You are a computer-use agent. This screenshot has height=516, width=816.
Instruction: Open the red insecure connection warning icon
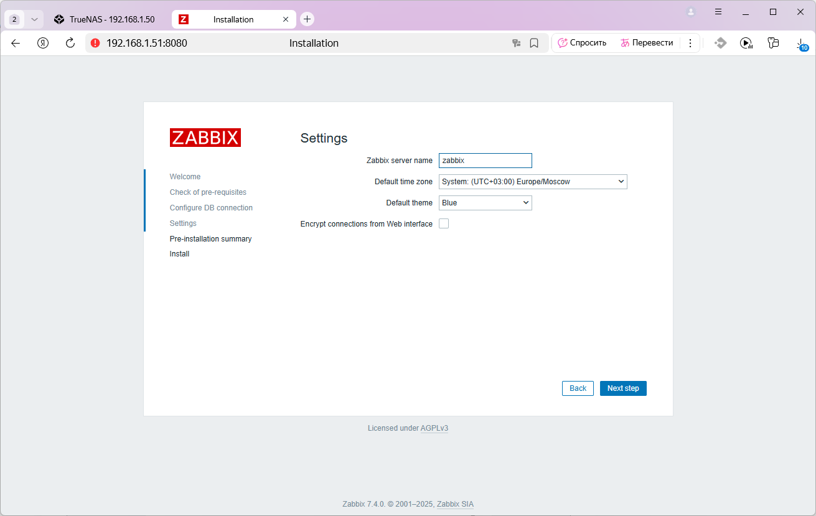tap(95, 43)
